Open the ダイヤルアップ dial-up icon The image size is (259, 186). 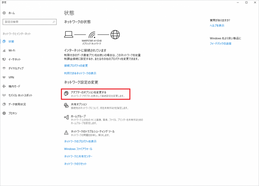(x=4, y=68)
